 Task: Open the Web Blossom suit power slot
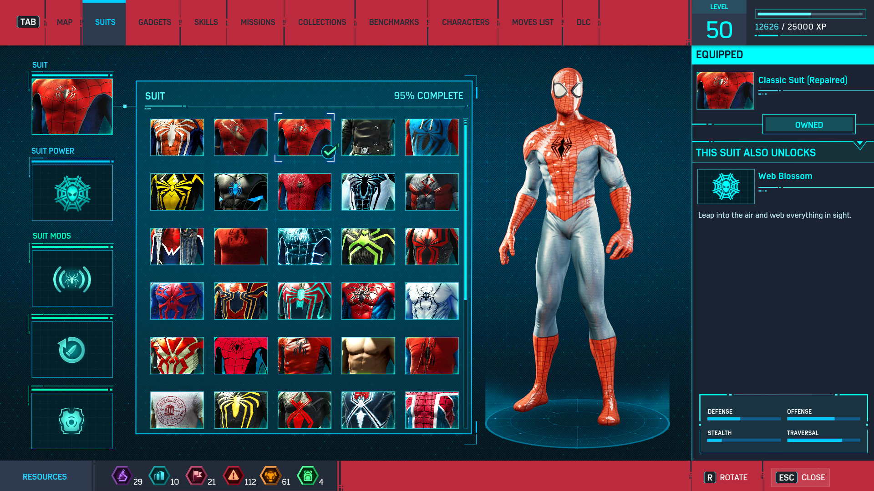coord(72,193)
